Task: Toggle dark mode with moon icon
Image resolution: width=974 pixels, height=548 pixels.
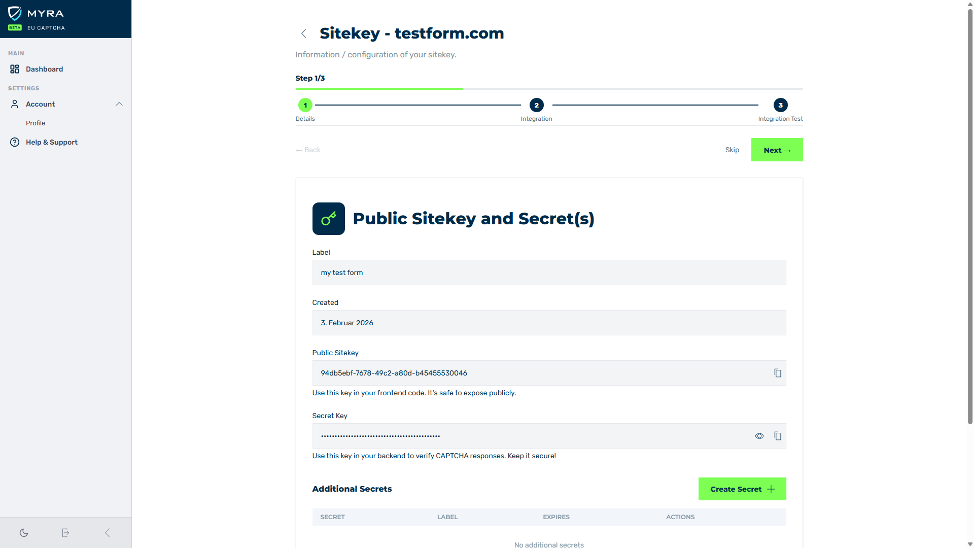Action: [24, 533]
